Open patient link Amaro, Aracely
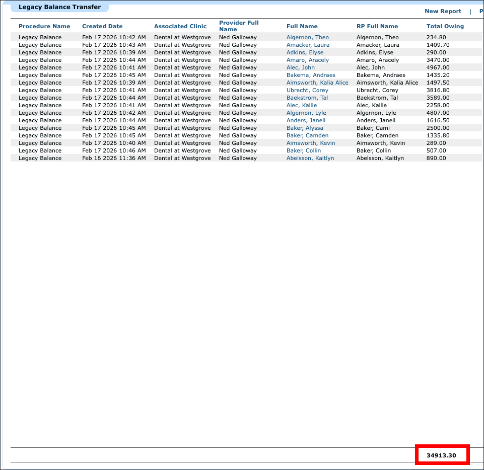Screen dimensions: 484x470 (307, 60)
